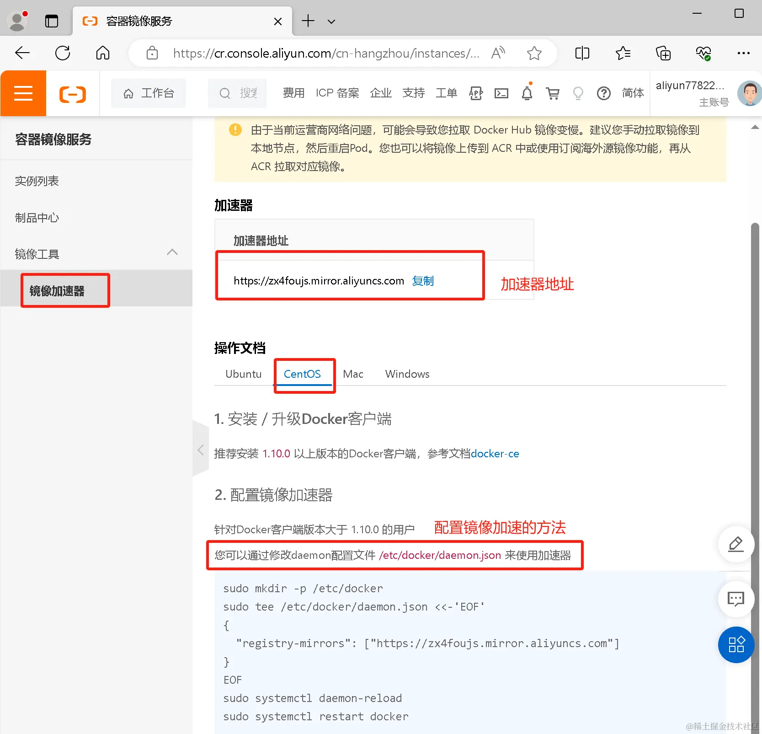Expand the tab search dropdown chevron
The image size is (762, 734).
coord(331,21)
